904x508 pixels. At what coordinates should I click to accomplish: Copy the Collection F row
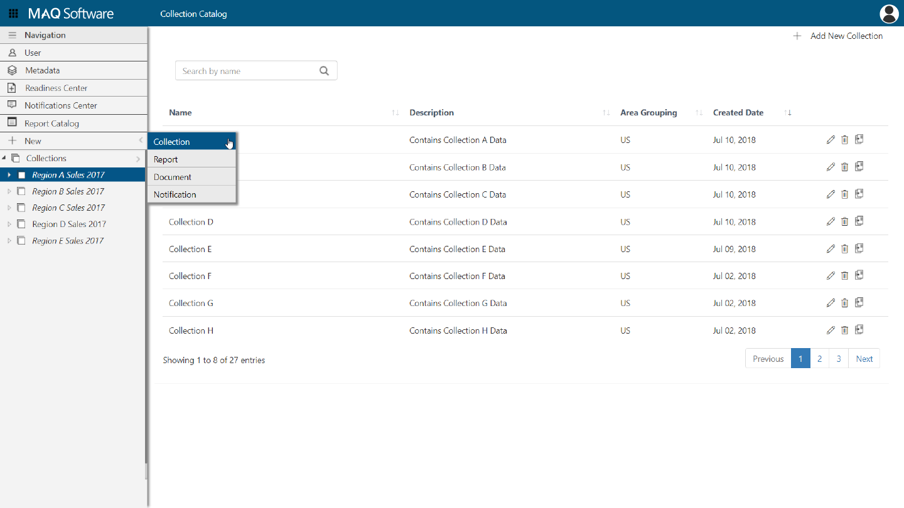859,275
